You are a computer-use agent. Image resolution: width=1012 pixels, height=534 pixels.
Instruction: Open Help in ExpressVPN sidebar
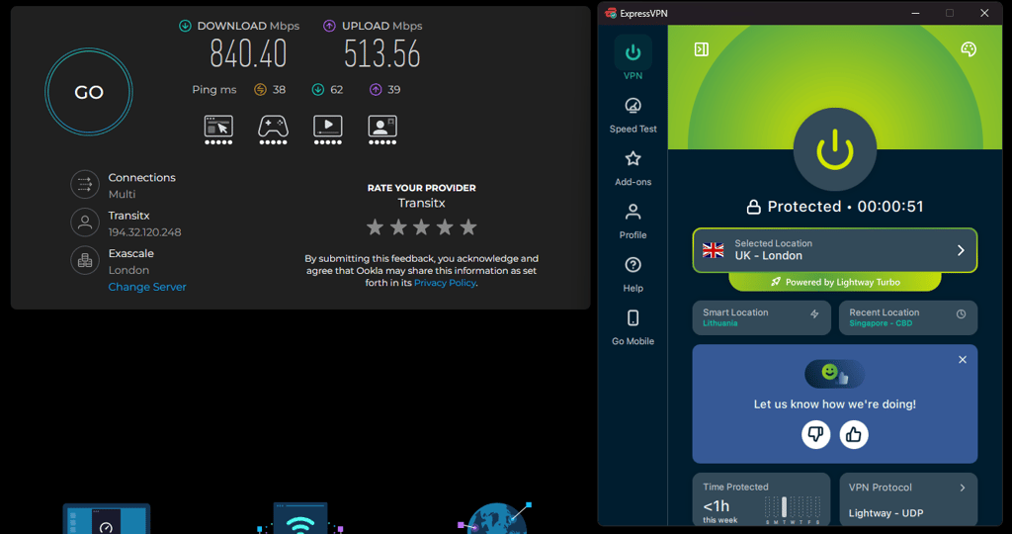click(x=632, y=275)
